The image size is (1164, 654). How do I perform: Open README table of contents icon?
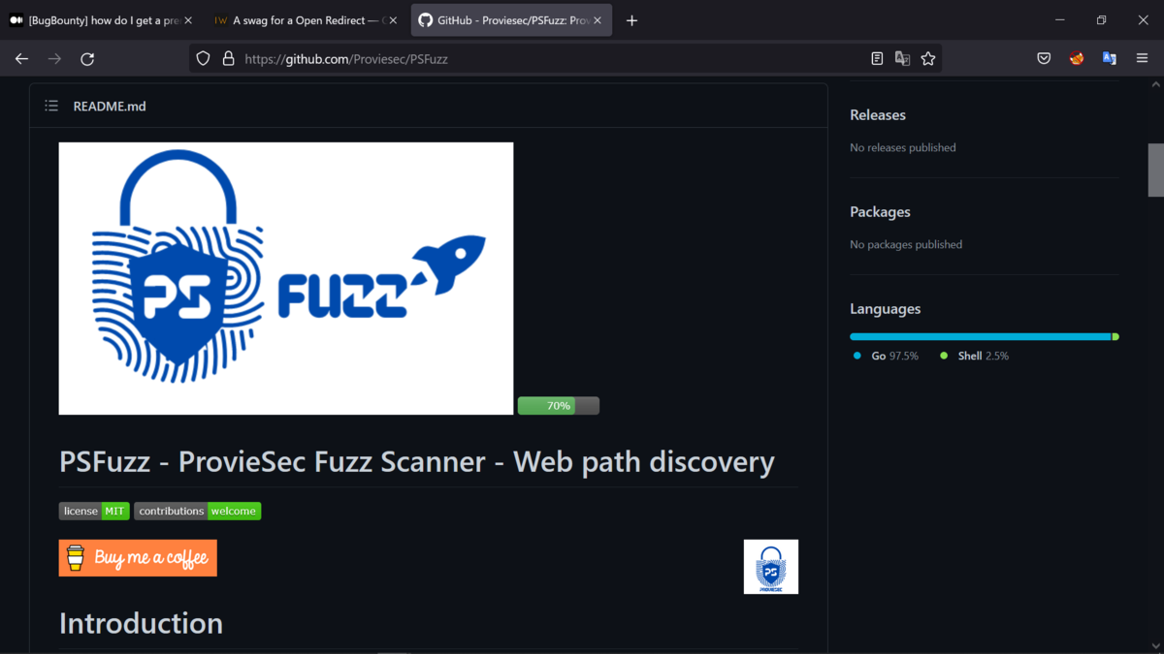pos(51,106)
